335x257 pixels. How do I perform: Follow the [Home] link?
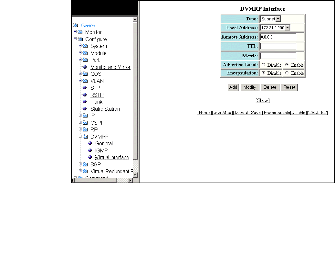tap(204, 113)
